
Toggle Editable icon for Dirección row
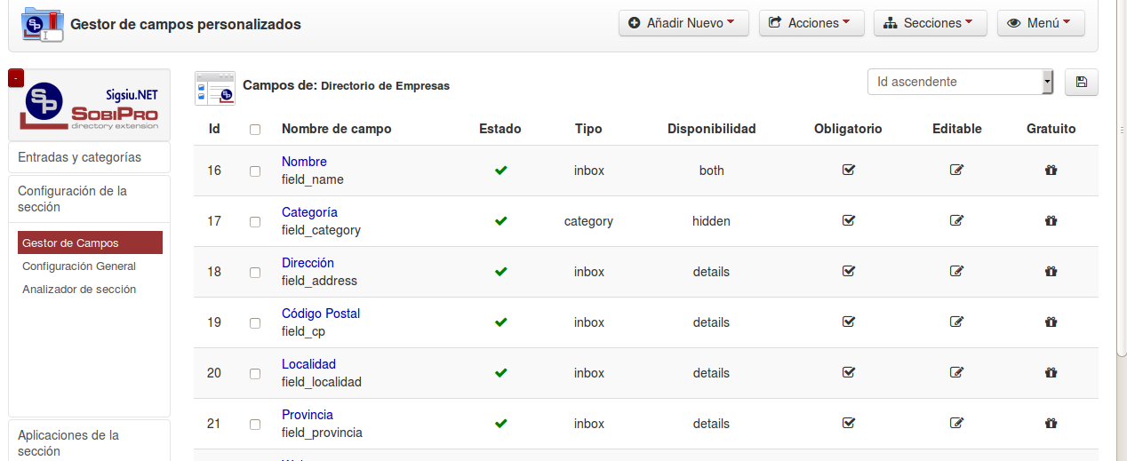click(956, 271)
